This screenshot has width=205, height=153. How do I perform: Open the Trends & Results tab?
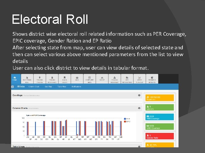point(152,79)
